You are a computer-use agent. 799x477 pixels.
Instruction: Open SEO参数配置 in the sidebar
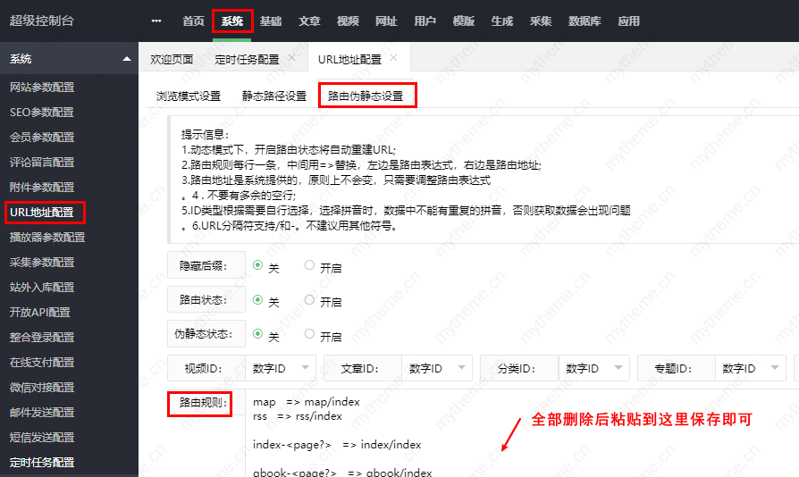click(x=42, y=113)
